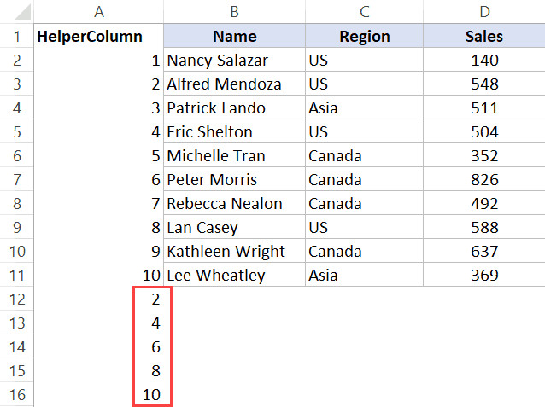Screen dimensions: 545x407
Task: Select cell A12 containing 2
Action: [154, 299]
